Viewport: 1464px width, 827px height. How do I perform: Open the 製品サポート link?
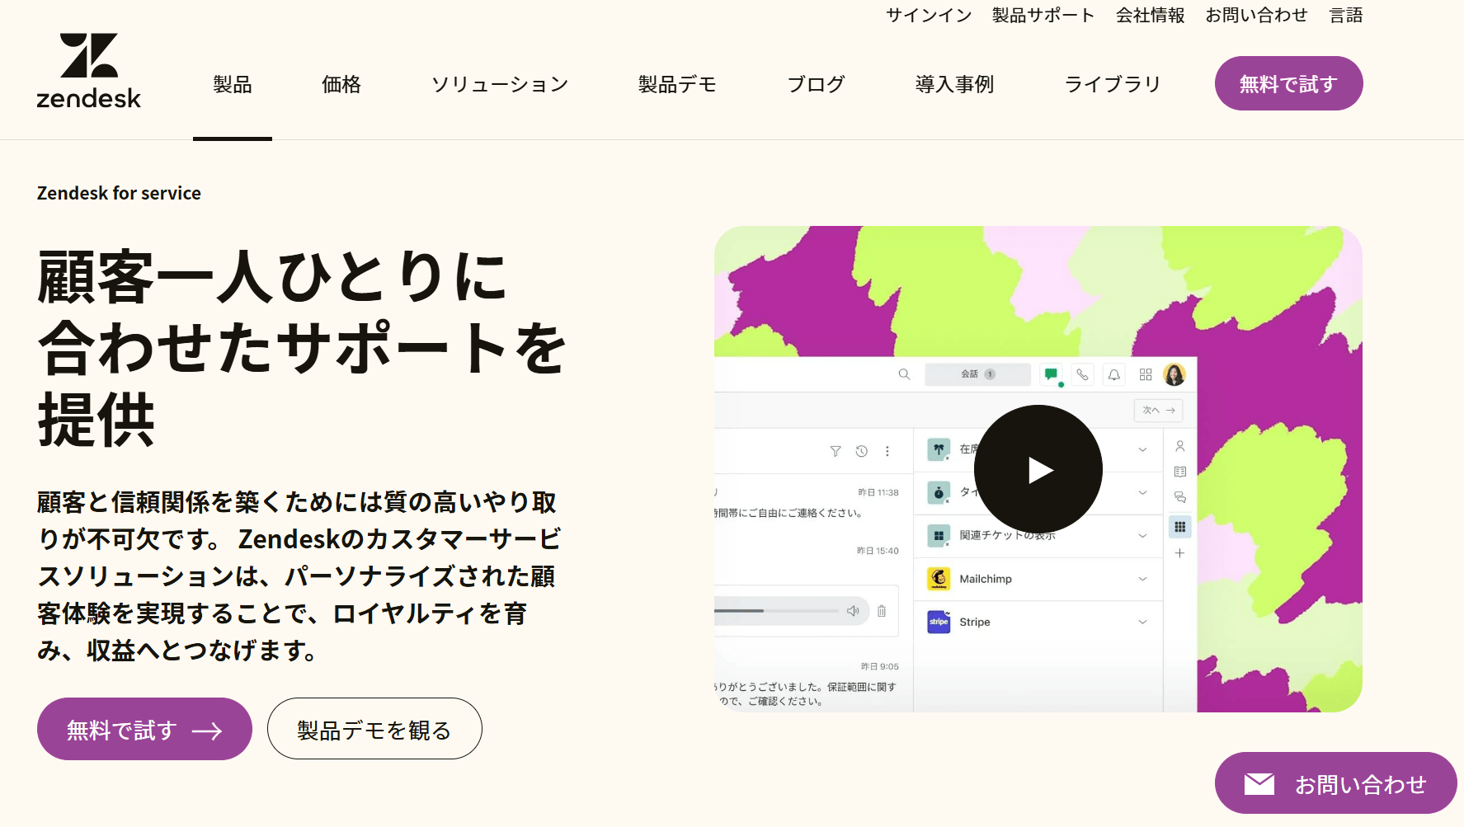tap(1043, 15)
